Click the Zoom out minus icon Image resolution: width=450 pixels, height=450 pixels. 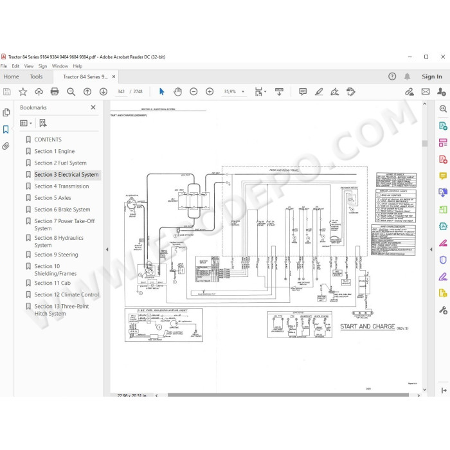[194, 91]
